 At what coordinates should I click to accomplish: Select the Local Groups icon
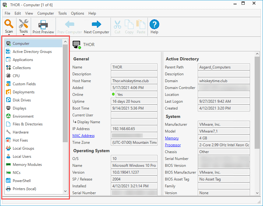[x=8, y=148]
